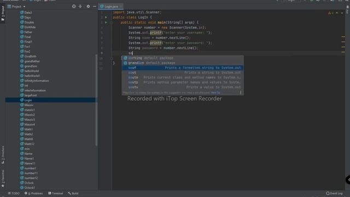Go to next highlighted problem arrow
Viewport: 350px width, 197px height.
[x=342, y=13]
